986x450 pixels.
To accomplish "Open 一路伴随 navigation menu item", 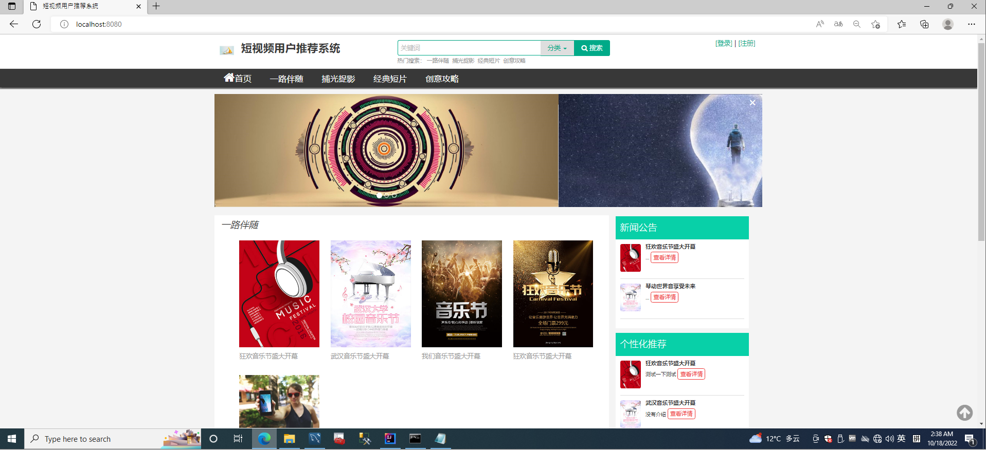I will (286, 79).
